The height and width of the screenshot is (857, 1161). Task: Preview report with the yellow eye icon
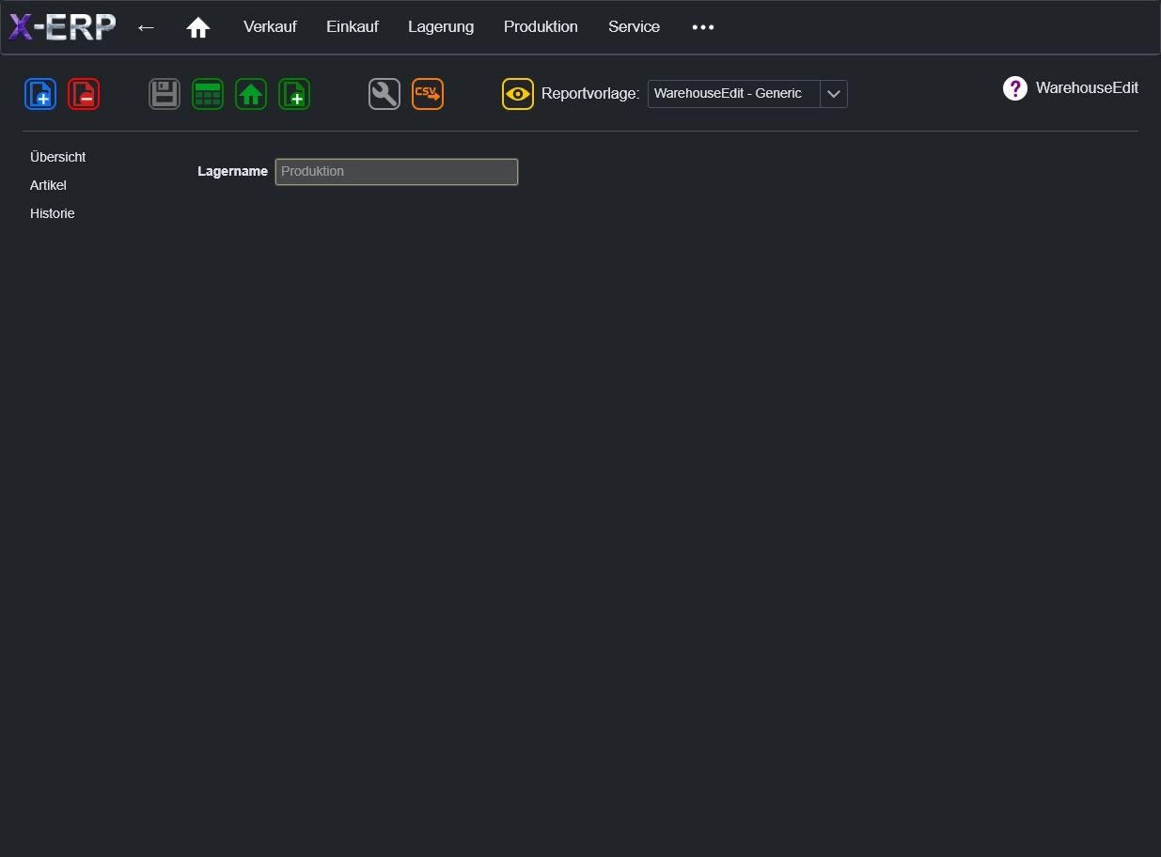pos(518,94)
